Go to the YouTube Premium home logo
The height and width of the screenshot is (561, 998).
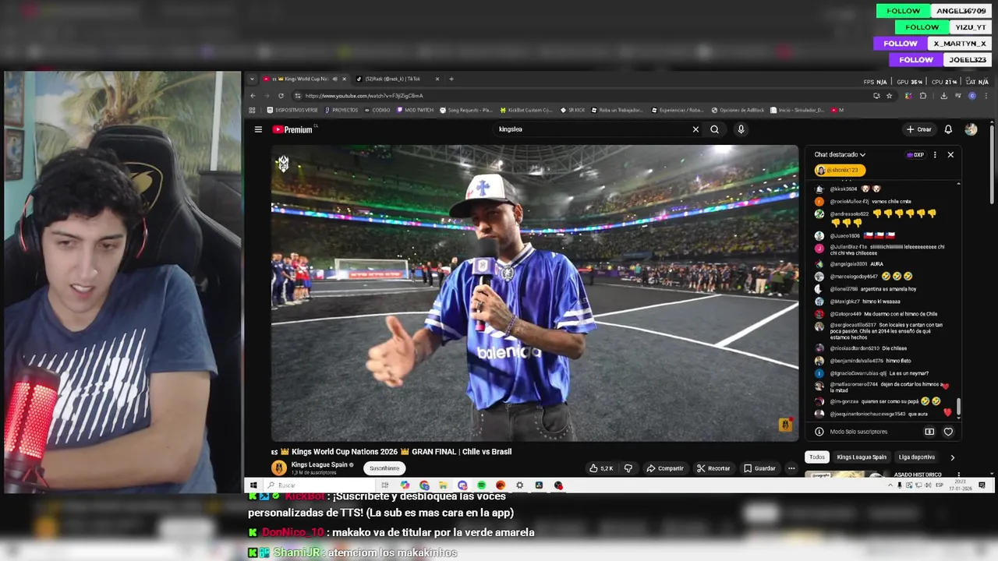tap(292, 129)
